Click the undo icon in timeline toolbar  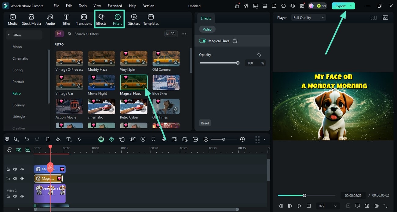27,139
